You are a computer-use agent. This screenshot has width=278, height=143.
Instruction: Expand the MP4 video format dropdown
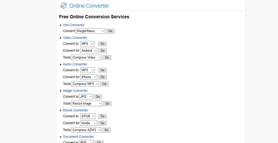pyautogui.click(x=87, y=44)
